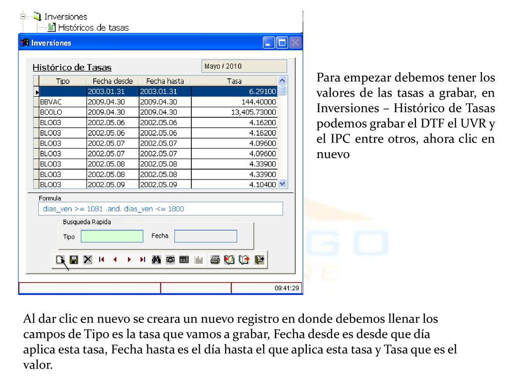Click the Fecha desde column header

113,81
